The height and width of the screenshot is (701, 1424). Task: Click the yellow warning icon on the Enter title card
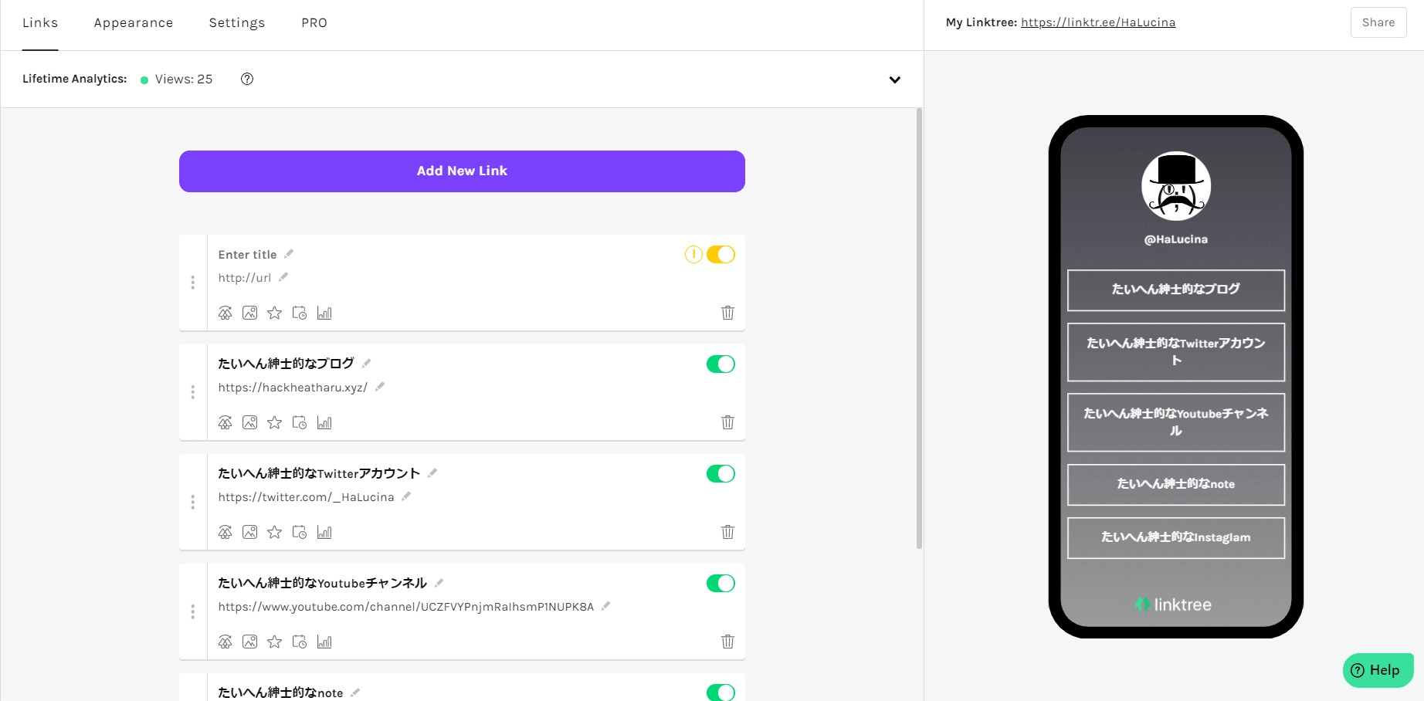pyautogui.click(x=693, y=254)
